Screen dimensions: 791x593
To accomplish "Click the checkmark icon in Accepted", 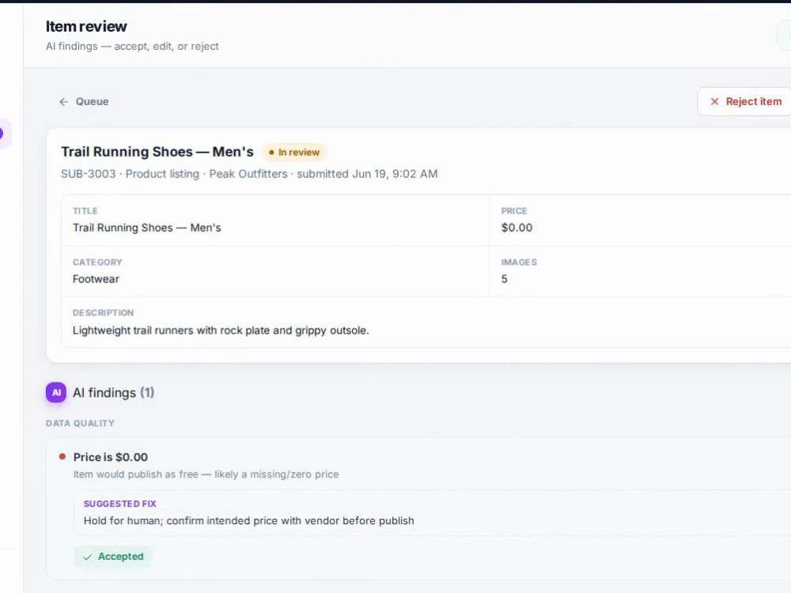I will (88, 557).
